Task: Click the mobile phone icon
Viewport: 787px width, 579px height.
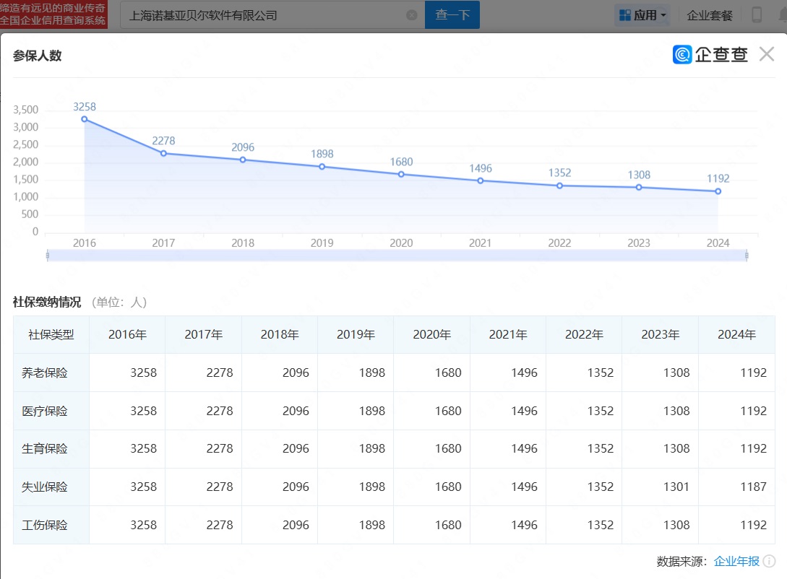Action: (757, 15)
